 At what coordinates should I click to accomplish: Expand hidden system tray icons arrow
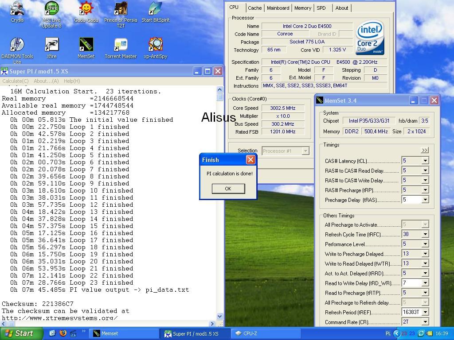(x=397, y=333)
